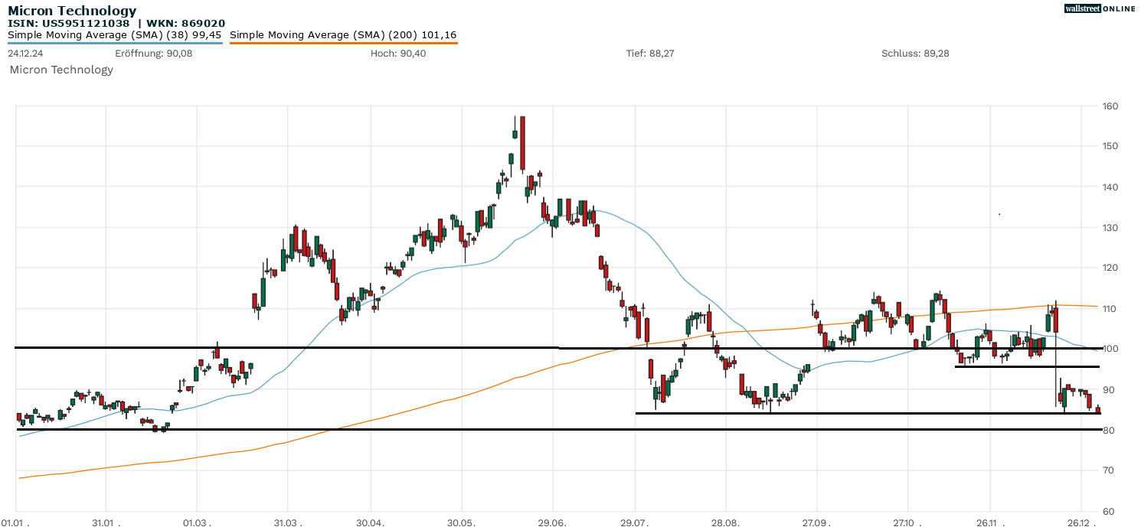
Task: Toggle the SMA (200) legend entry
Action: pyautogui.click(x=343, y=34)
